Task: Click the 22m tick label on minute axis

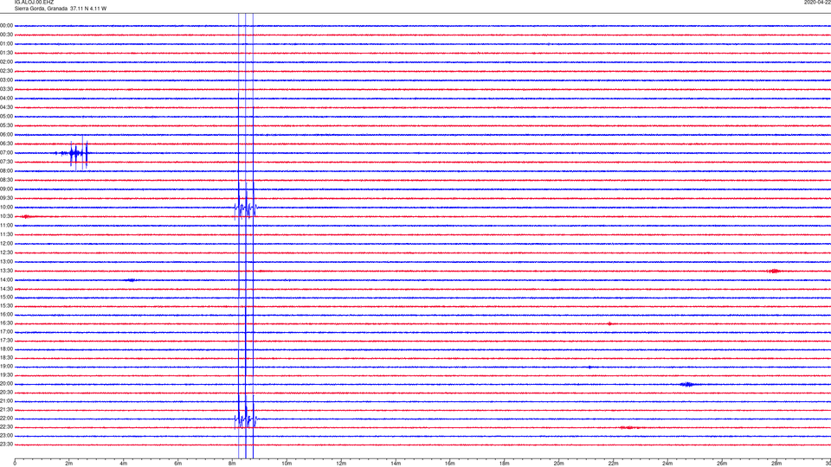Action: (613, 464)
